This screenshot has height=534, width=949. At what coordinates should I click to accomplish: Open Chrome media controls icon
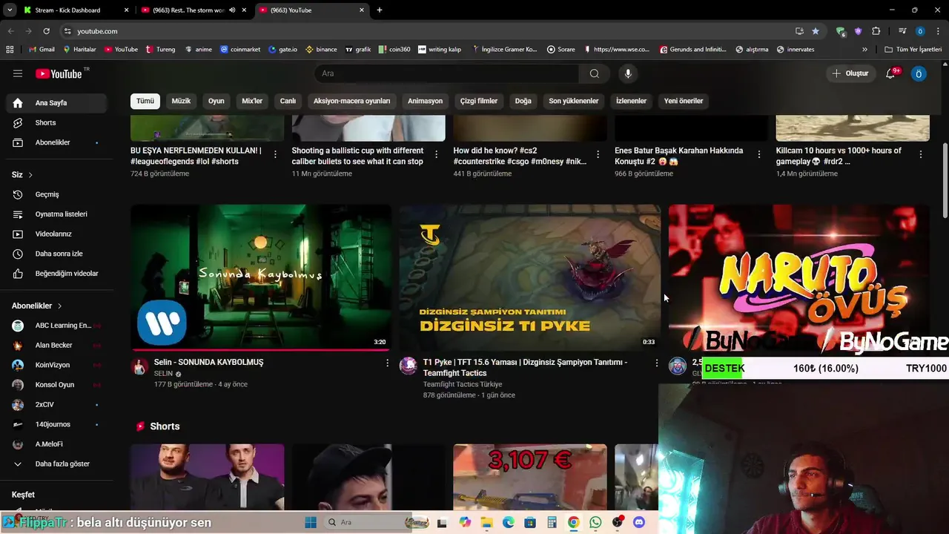click(902, 31)
